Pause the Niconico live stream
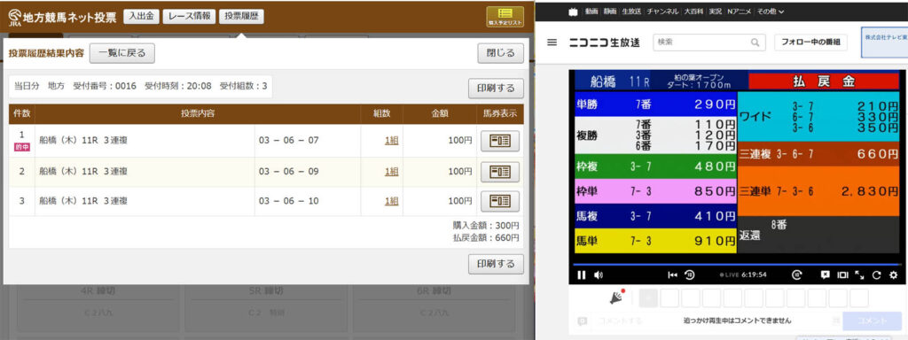The width and height of the screenshot is (908, 340). pos(582,274)
